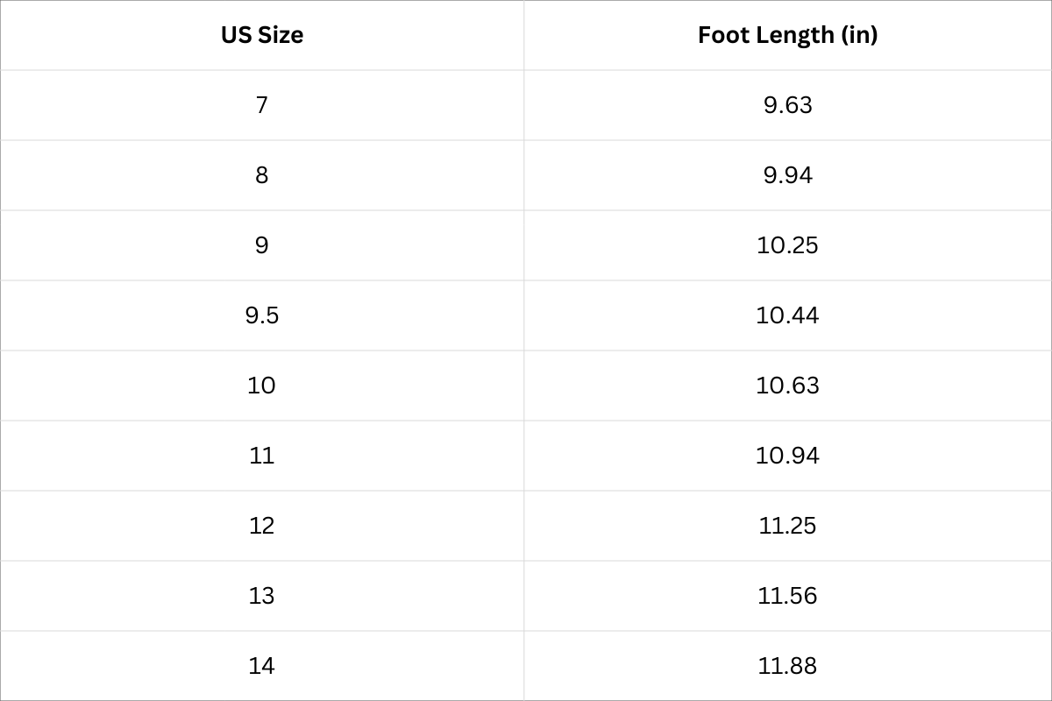Viewport: 1052px width, 701px height.
Task: Click the 10.63 foot length value
Action: point(787,386)
